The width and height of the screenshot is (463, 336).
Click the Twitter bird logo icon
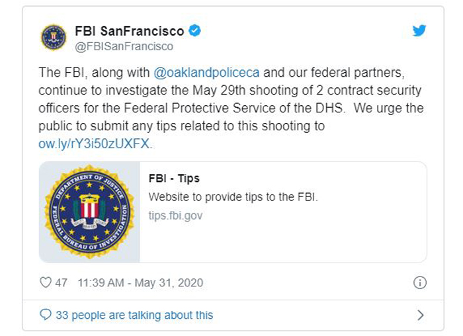click(x=419, y=30)
